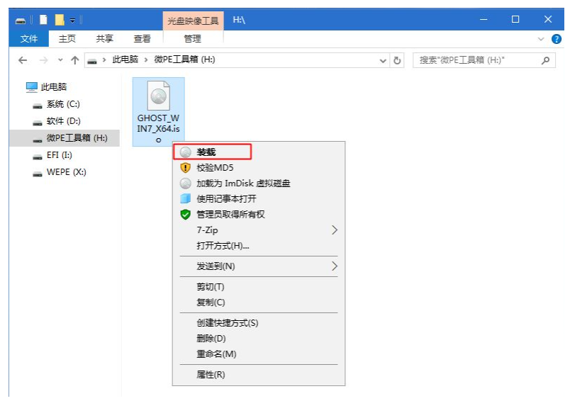Click the green shield icon beside 管理员取得所有权
The image size is (570, 401).
click(x=186, y=215)
